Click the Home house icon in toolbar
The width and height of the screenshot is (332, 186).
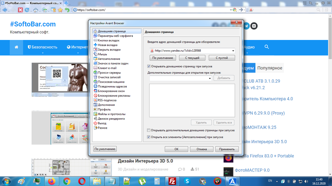(x=35, y=10)
